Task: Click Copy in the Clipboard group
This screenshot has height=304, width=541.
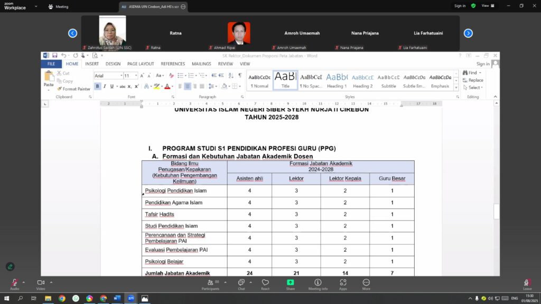Action: point(65,81)
